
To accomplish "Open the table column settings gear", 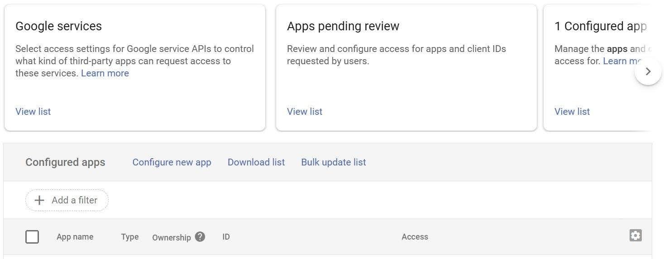I will tap(635, 235).
